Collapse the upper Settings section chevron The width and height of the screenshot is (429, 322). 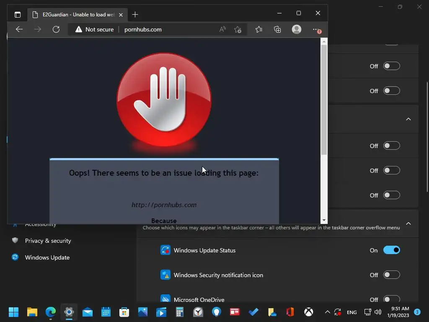coord(408,119)
